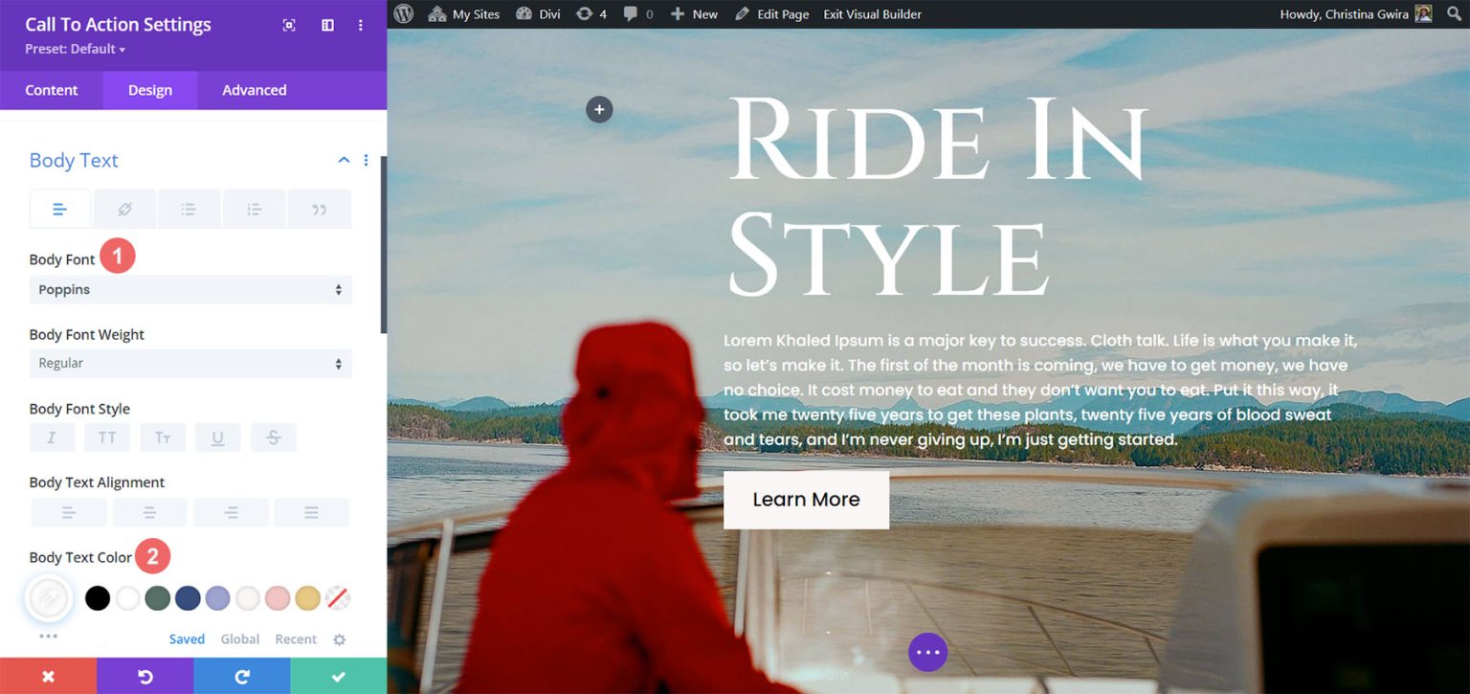
Task: Open the Body Font Weight dropdown
Action: point(189,363)
